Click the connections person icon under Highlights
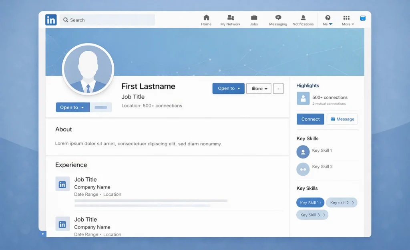 (x=303, y=98)
